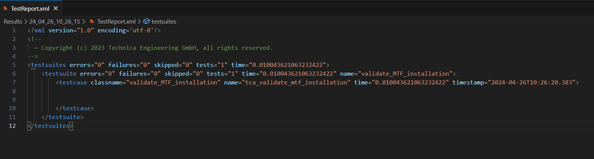The image size is (594, 159).
Task: Open the Results breadcrumb folder
Action: [13, 22]
